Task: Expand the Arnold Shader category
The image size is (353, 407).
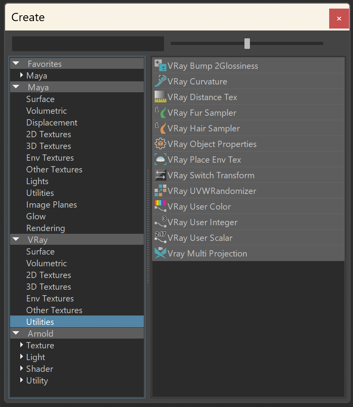Action: 22,368
